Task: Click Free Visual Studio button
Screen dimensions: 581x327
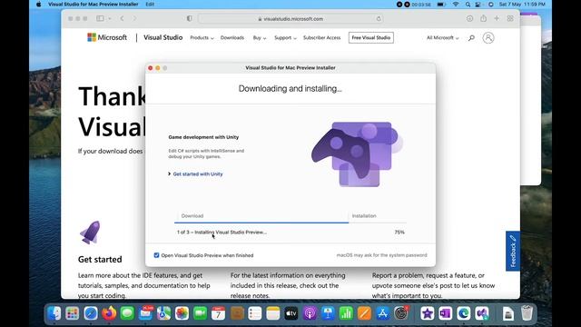Action: pyautogui.click(x=371, y=38)
